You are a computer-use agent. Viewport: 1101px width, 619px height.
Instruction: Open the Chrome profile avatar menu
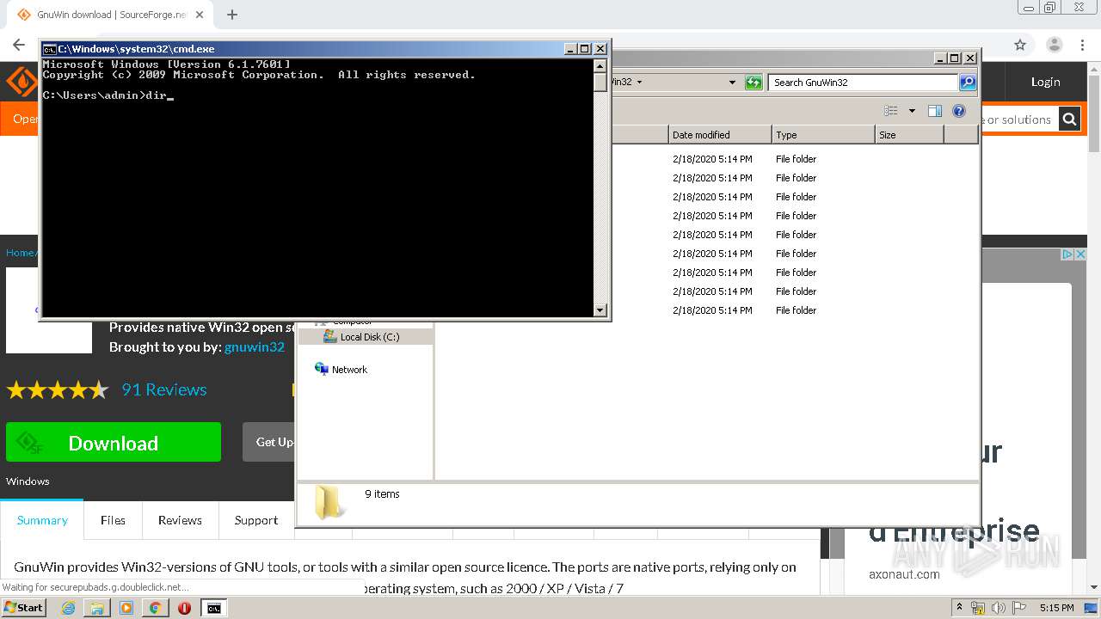tap(1055, 45)
